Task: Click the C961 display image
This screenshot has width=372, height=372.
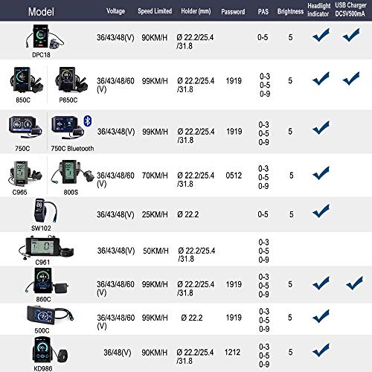Action: (46, 248)
